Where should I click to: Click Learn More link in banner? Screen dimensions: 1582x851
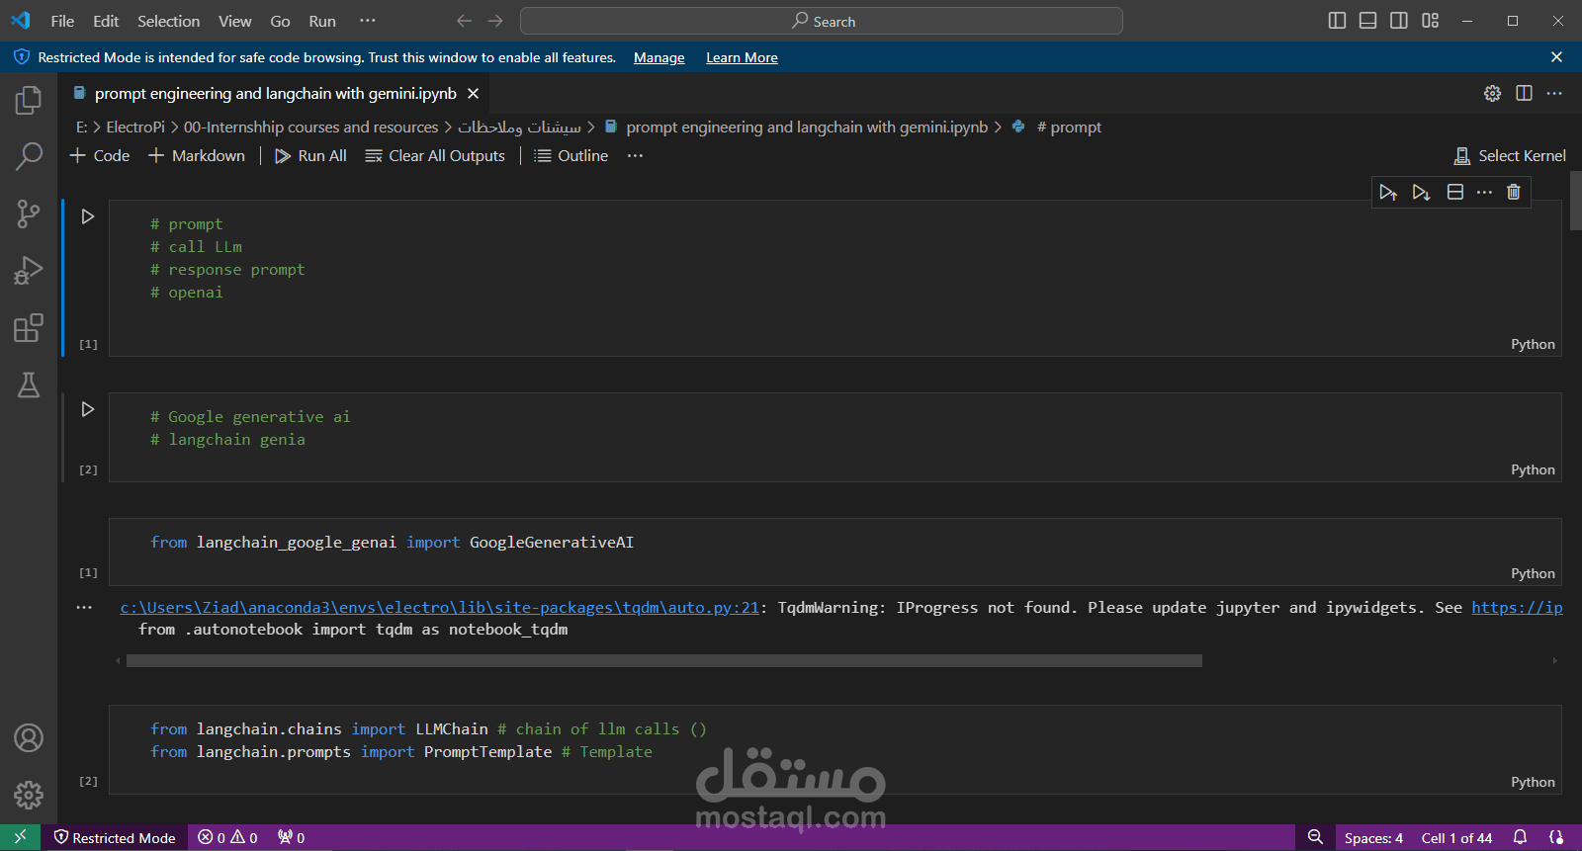pyautogui.click(x=742, y=57)
